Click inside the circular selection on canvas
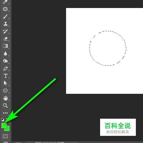143x143 pixels. (108, 48)
